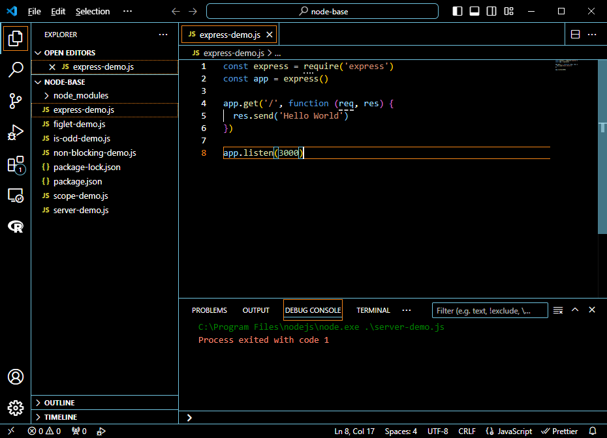Open the remote window indicator
The image size is (607, 438).
point(11,431)
